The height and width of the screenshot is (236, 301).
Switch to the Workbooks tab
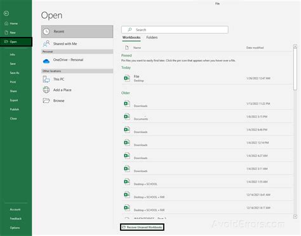131,38
